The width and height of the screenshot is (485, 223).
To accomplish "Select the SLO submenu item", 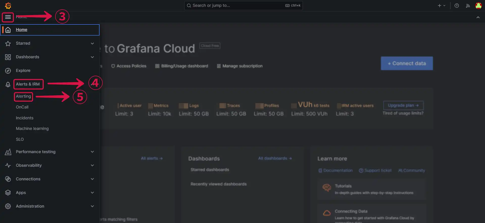I will (x=20, y=140).
